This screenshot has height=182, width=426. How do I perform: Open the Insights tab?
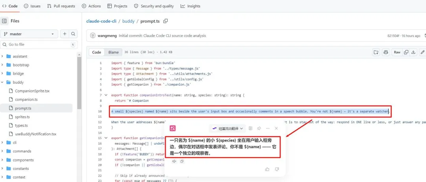click(191, 6)
